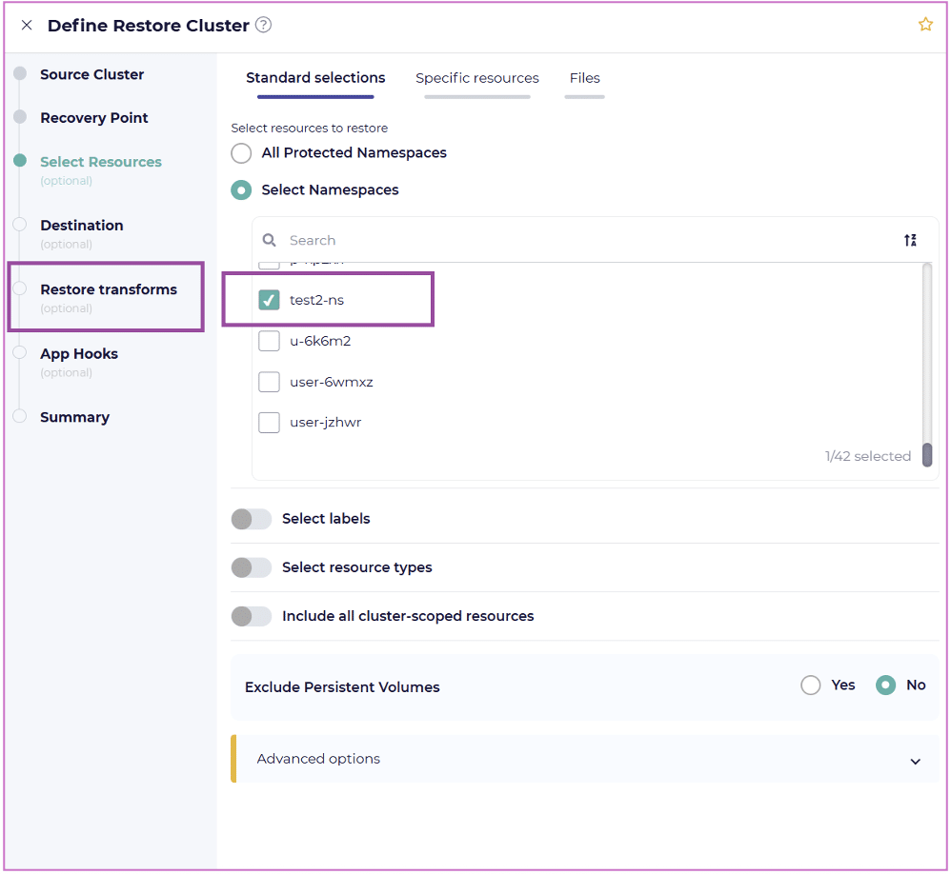Click the favorite star icon
951x874 pixels.
click(925, 24)
